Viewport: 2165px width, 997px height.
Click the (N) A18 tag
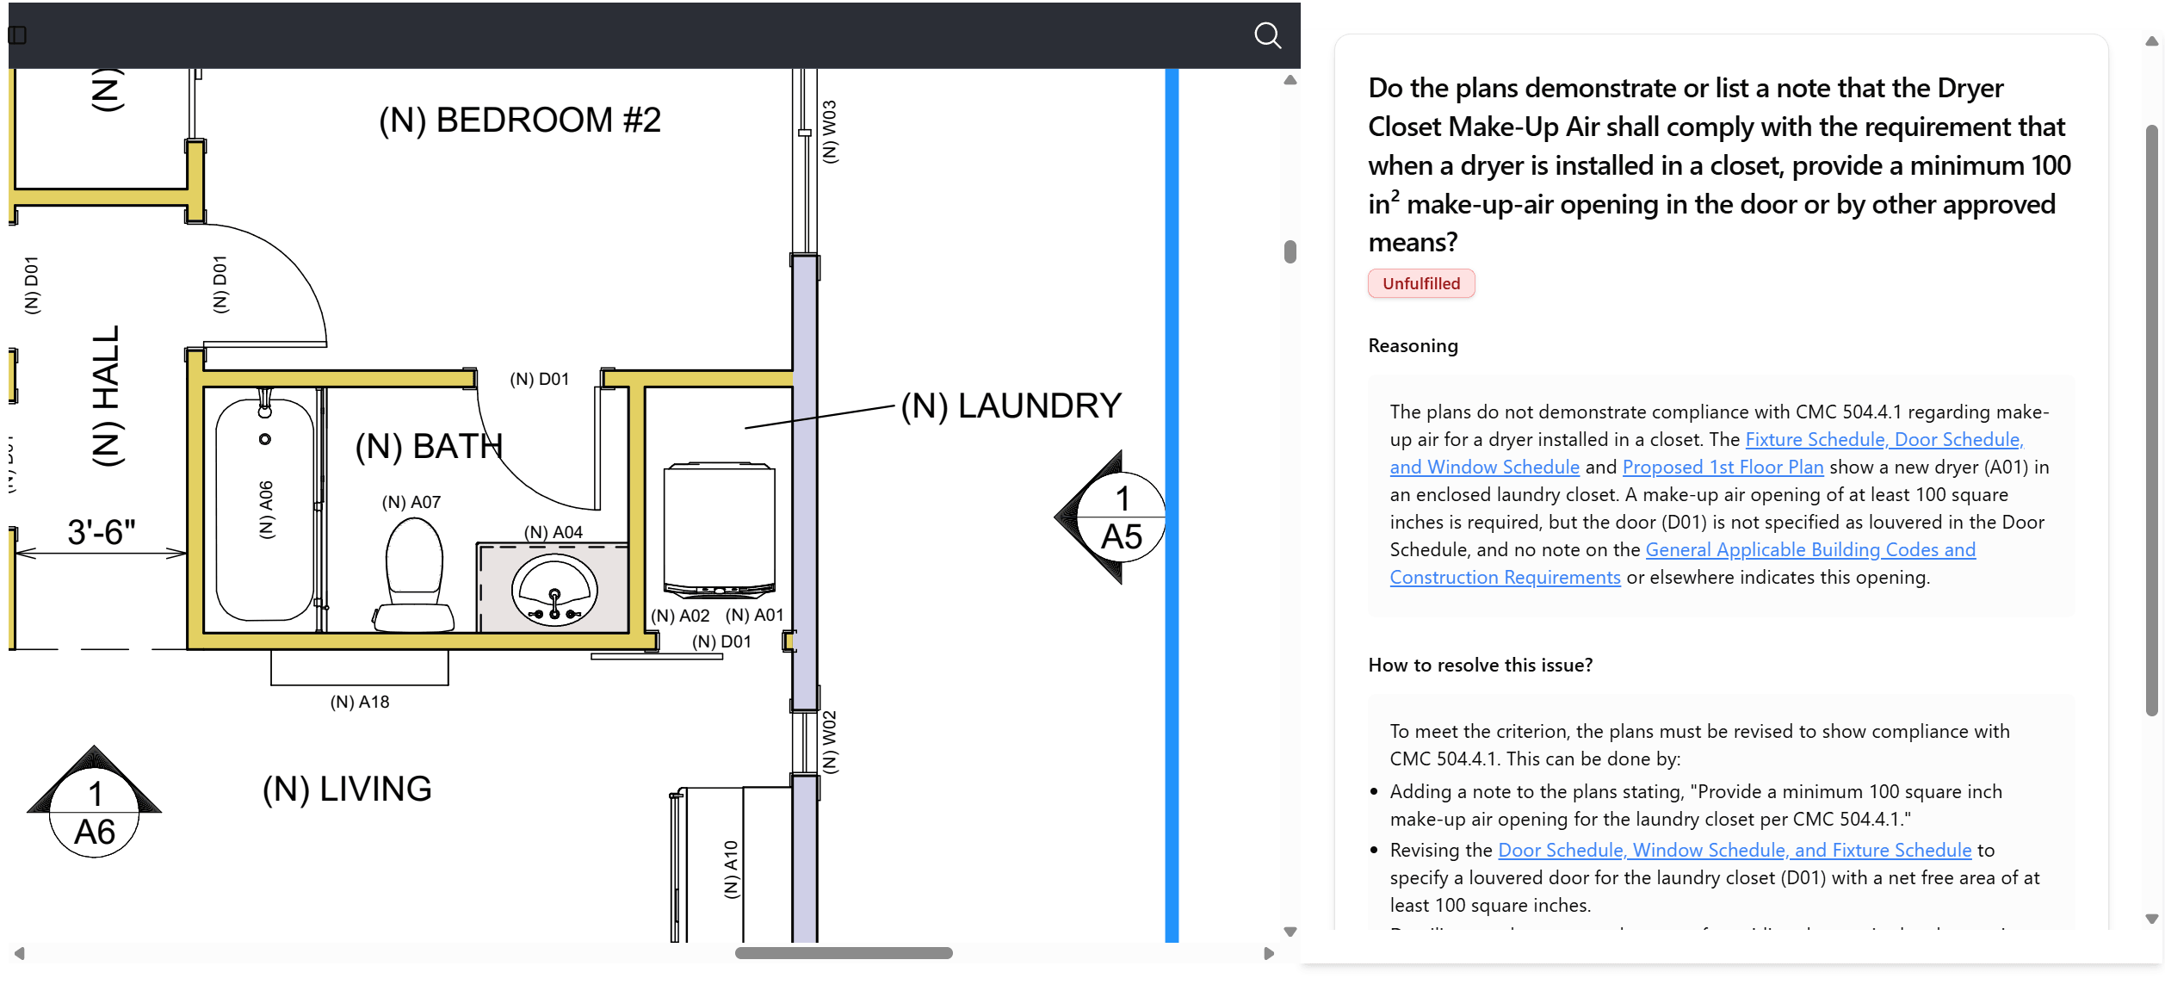click(360, 702)
